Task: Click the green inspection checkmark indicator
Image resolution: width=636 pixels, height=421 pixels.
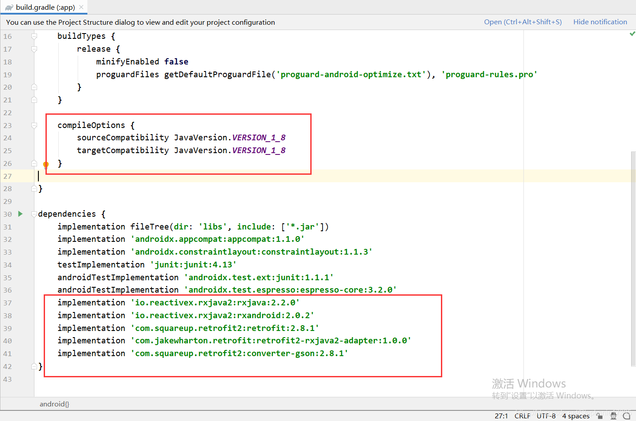Action: tap(632, 34)
